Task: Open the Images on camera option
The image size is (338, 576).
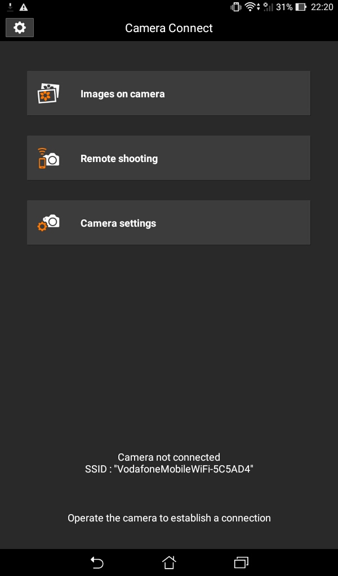Action: click(168, 93)
